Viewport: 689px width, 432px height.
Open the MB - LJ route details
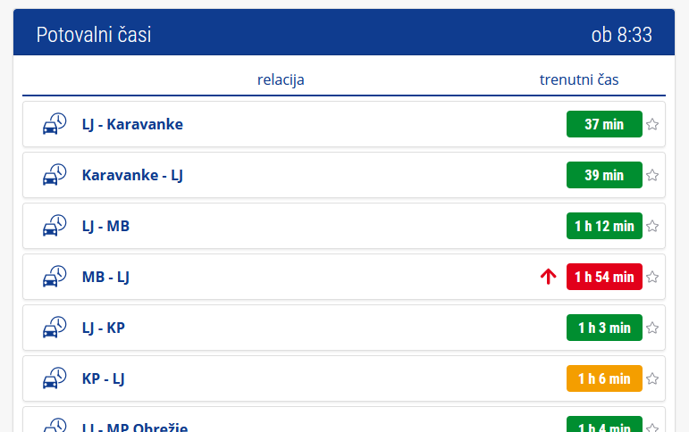(344, 277)
